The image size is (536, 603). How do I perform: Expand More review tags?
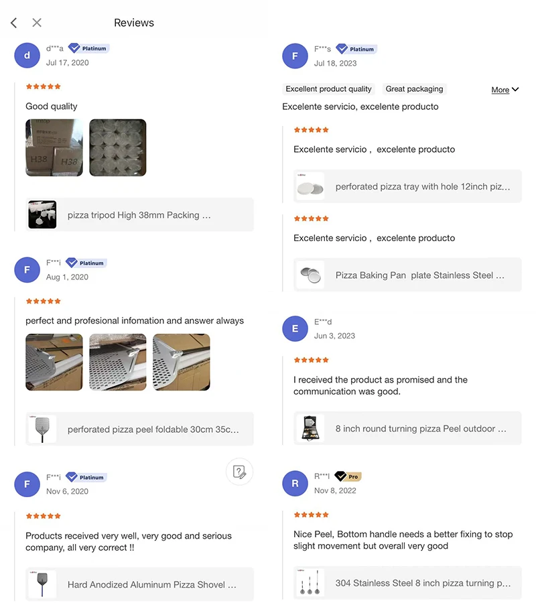tap(505, 90)
